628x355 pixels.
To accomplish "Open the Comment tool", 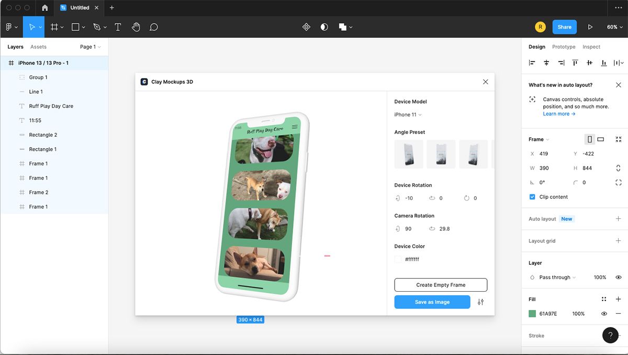I will point(153,26).
